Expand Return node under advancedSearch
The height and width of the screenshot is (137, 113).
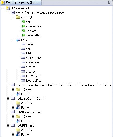click(x=13, y=94)
